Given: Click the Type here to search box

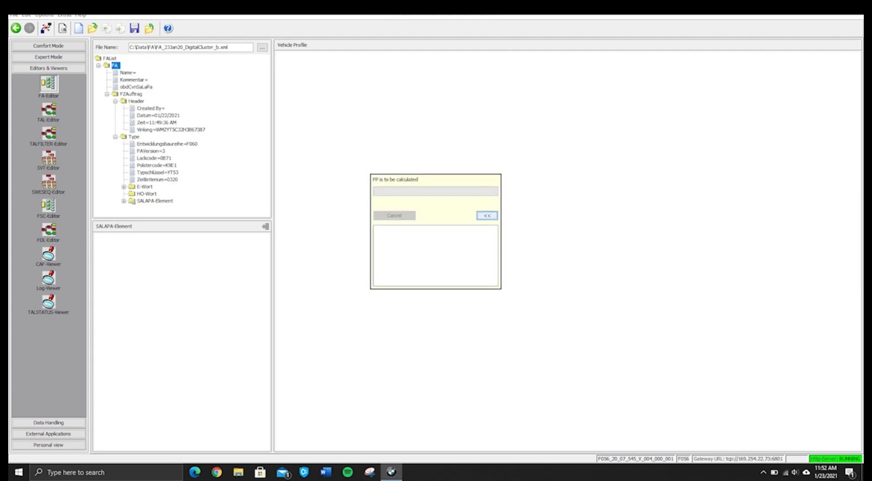Looking at the screenshot, I should tap(106, 472).
